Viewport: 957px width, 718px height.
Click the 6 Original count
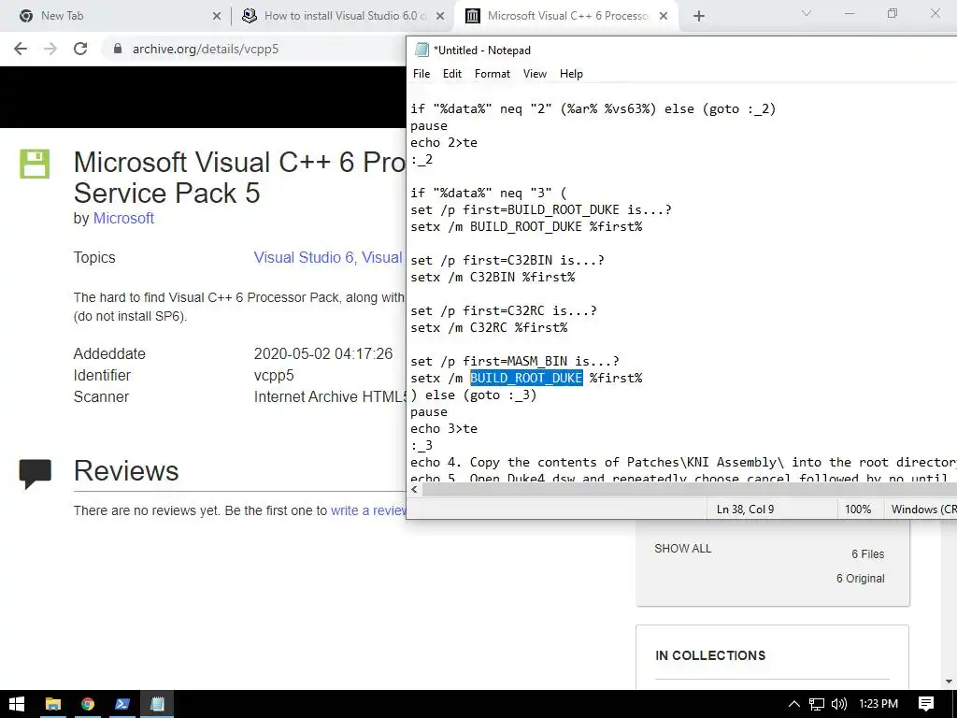(x=860, y=578)
